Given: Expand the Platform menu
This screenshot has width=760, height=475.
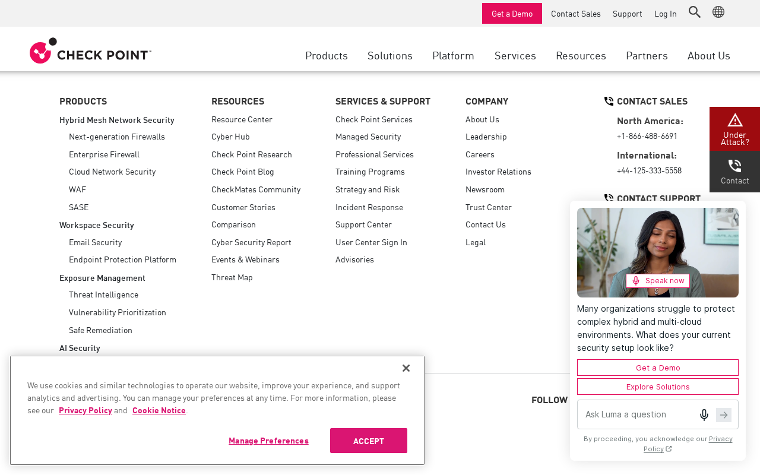Looking at the screenshot, I should (x=453, y=55).
